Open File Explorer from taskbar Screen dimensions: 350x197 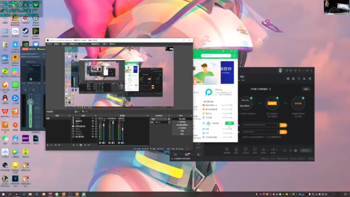(x=30, y=194)
